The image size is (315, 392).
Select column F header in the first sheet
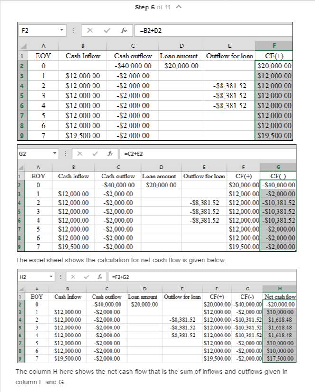(x=274, y=46)
